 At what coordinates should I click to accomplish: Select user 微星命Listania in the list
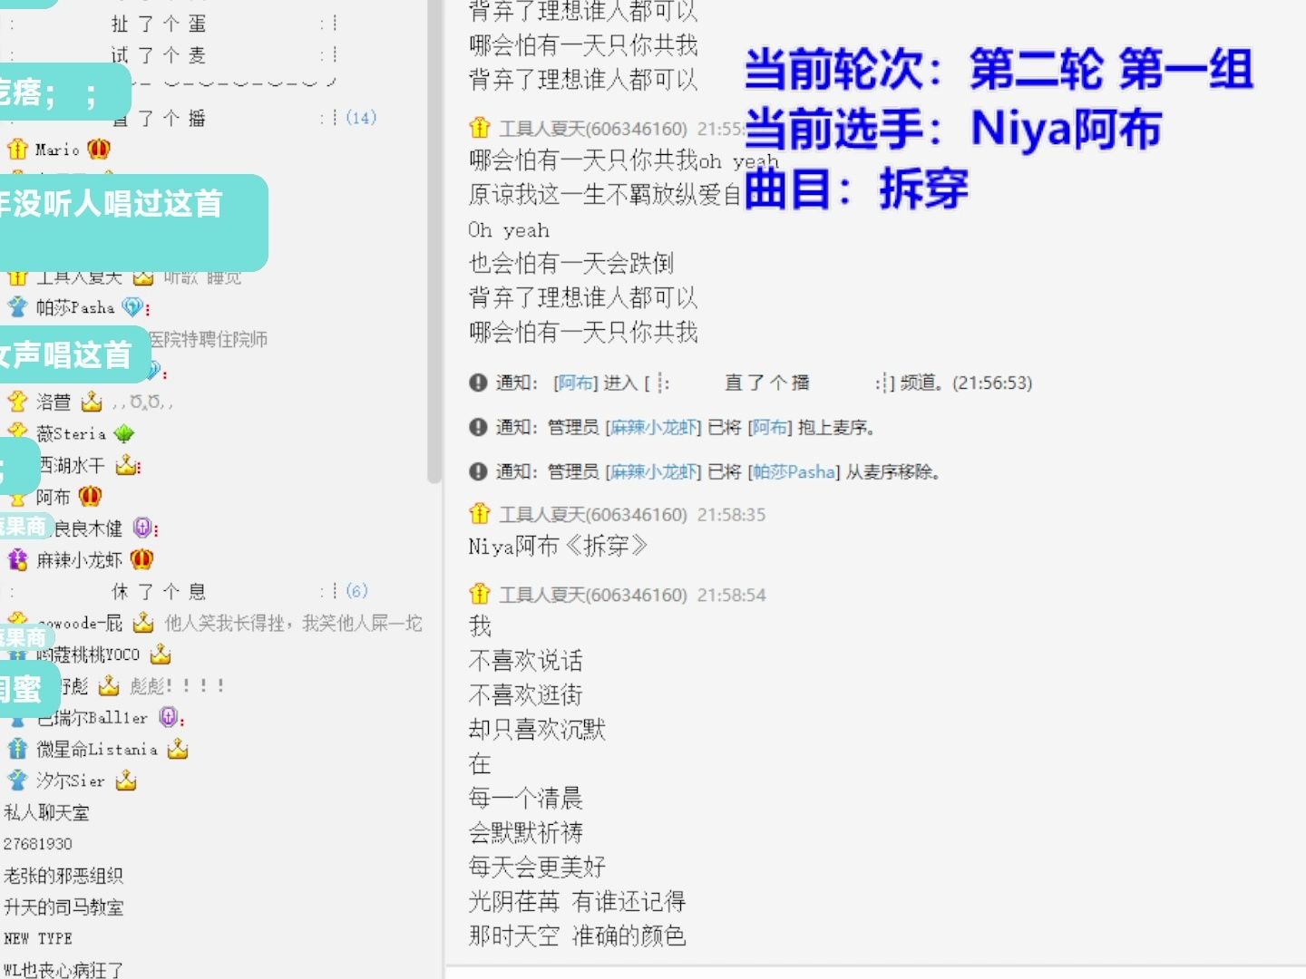click(x=97, y=749)
